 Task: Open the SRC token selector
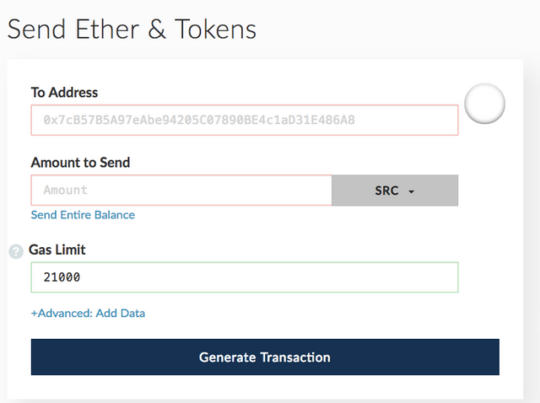(395, 191)
